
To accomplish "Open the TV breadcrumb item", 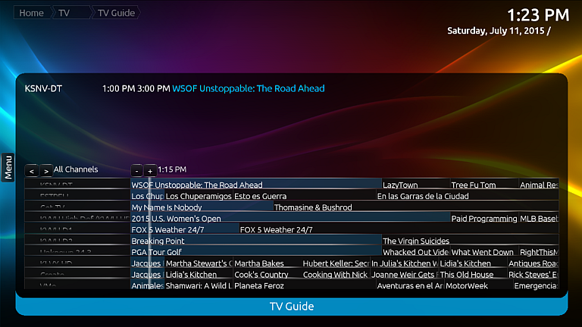I will coord(70,13).
